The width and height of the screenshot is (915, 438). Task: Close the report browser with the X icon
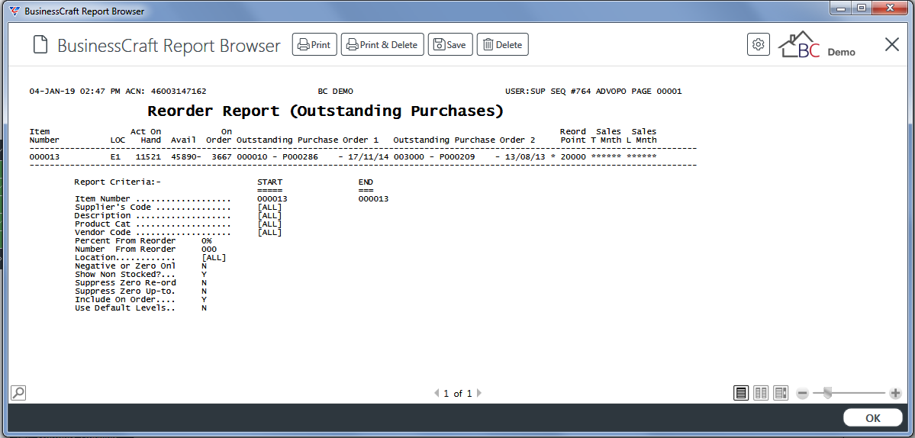pyautogui.click(x=891, y=44)
